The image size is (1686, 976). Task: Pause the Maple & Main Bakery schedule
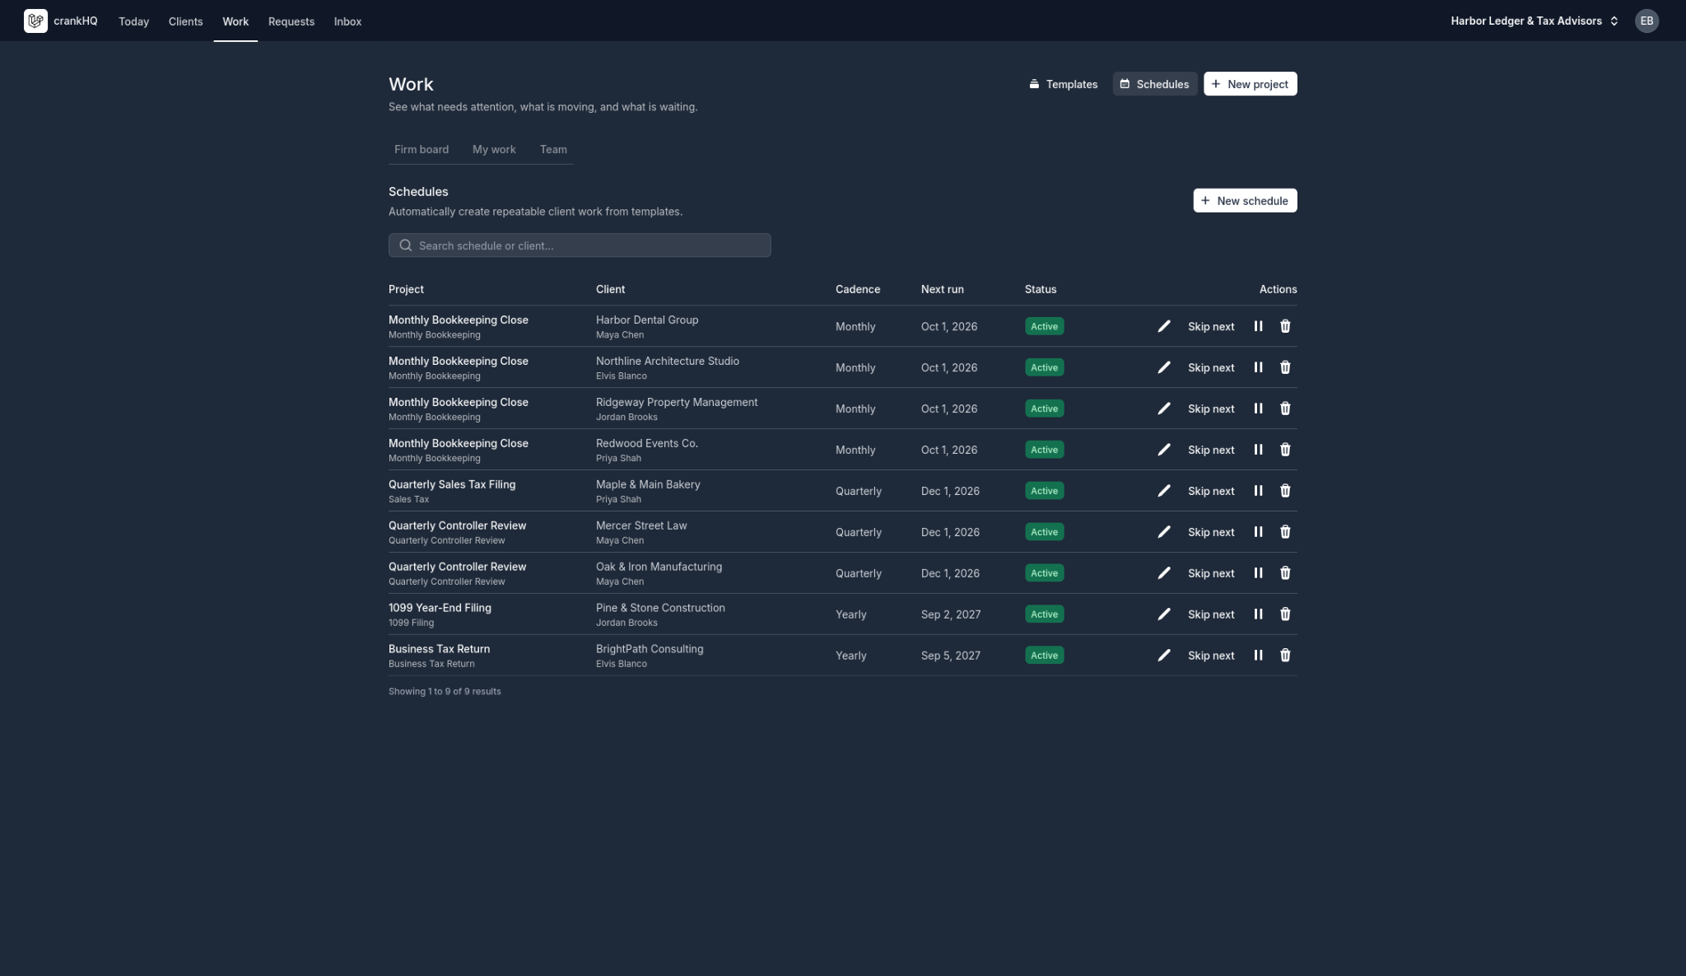(x=1258, y=491)
